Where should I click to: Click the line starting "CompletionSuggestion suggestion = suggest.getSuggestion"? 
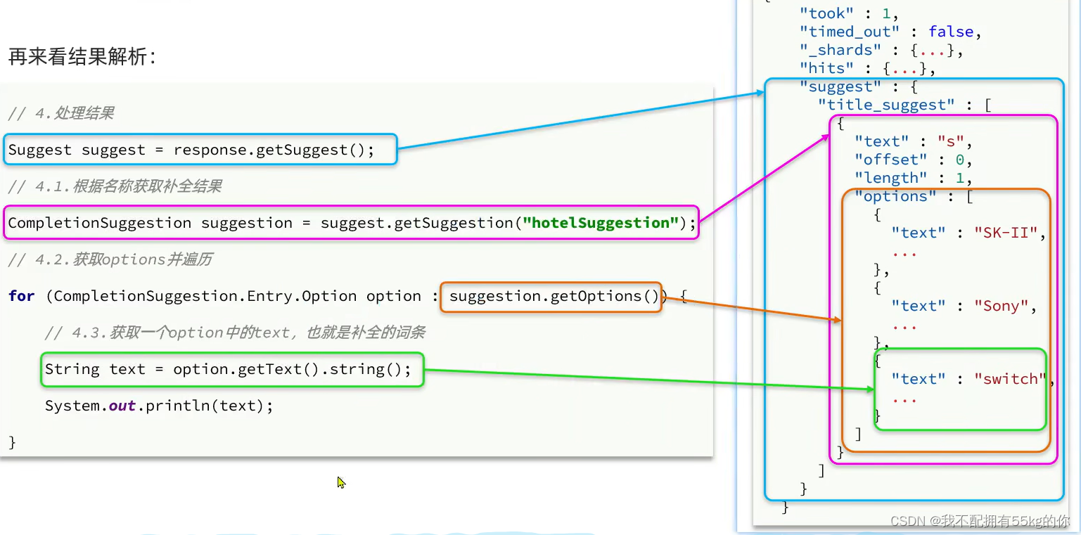pyautogui.click(x=352, y=223)
